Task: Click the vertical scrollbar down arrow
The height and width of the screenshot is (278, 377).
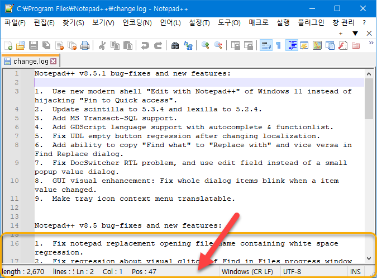Action: click(369, 258)
